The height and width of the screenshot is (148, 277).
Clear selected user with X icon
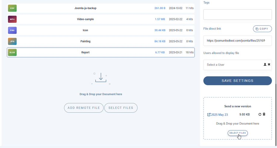click(269, 65)
